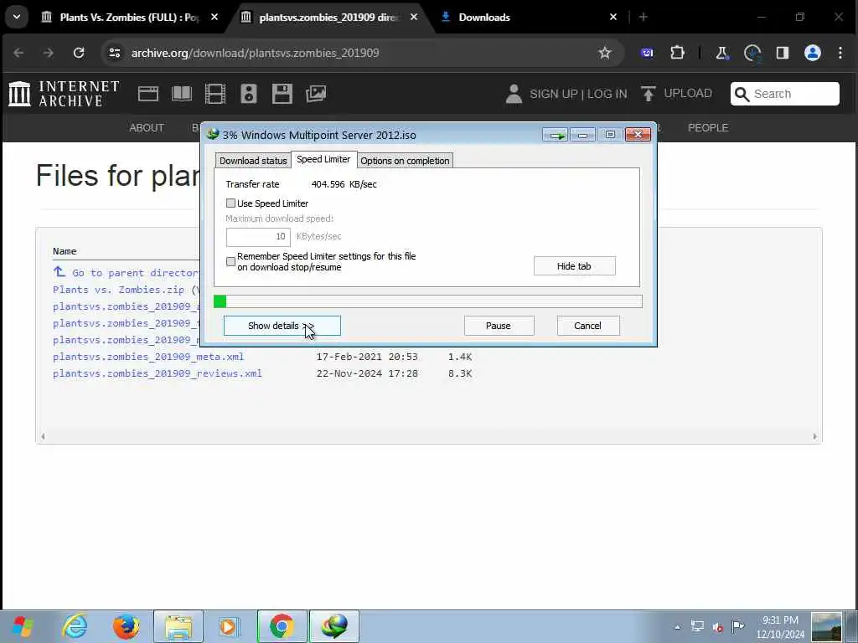Screen dimensions: 858x643
Task: Open the ABOUT menu item
Action: coord(147,128)
